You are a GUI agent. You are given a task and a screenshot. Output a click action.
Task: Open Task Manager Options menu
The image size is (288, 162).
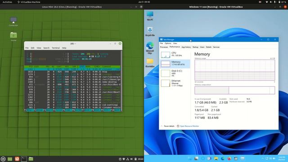coord(168,43)
